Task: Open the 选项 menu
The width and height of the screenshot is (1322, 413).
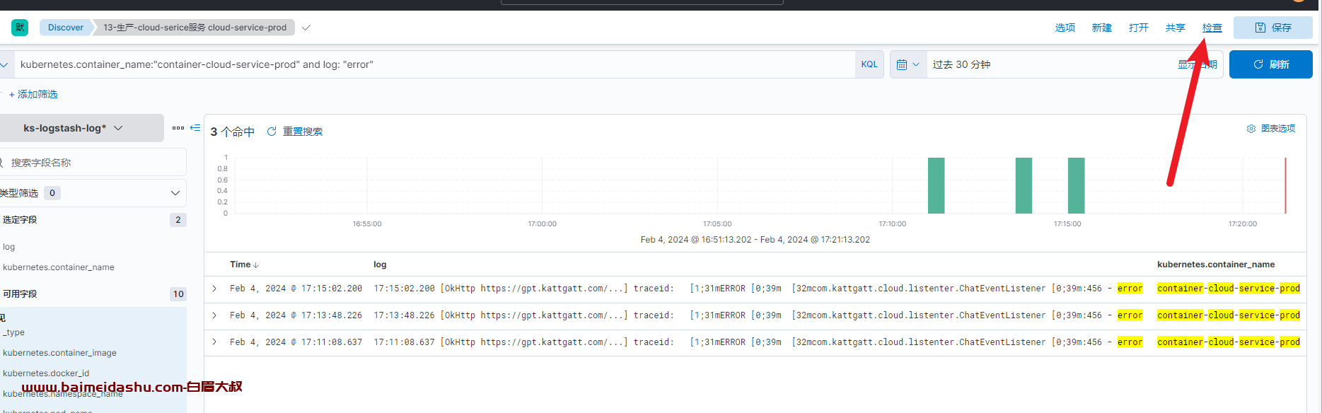Action: 1065,28
